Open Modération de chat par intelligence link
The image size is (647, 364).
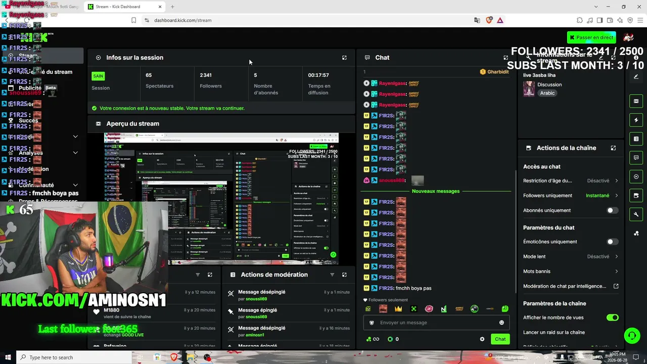tap(571, 286)
